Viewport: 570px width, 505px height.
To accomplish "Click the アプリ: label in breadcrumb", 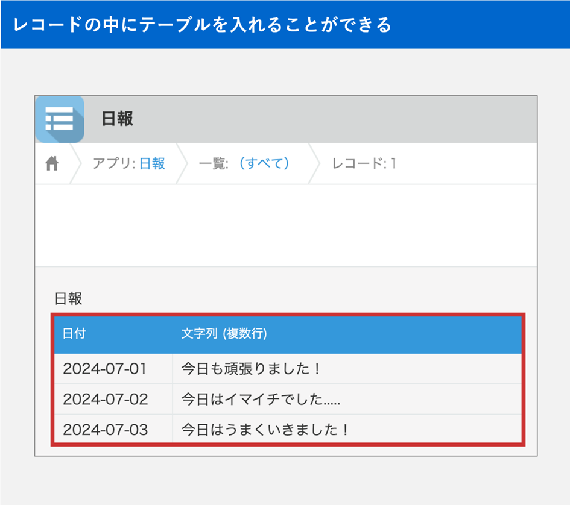I will click(x=114, y=163).
